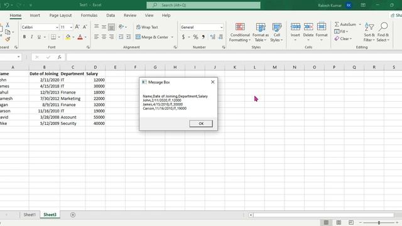Toggle Underline formatting
Viewport: 402px width, 226px height.
pos(39,37)
